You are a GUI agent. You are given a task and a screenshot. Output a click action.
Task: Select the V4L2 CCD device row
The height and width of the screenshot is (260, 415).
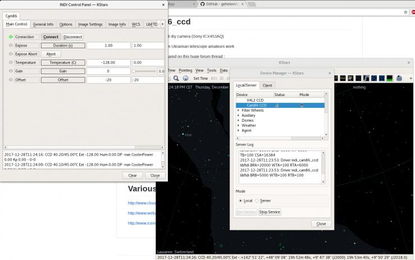280,101
